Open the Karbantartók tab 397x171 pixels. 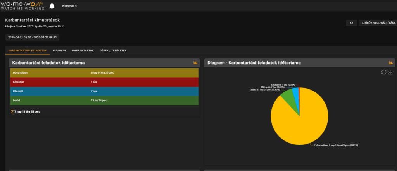point(83,51)
